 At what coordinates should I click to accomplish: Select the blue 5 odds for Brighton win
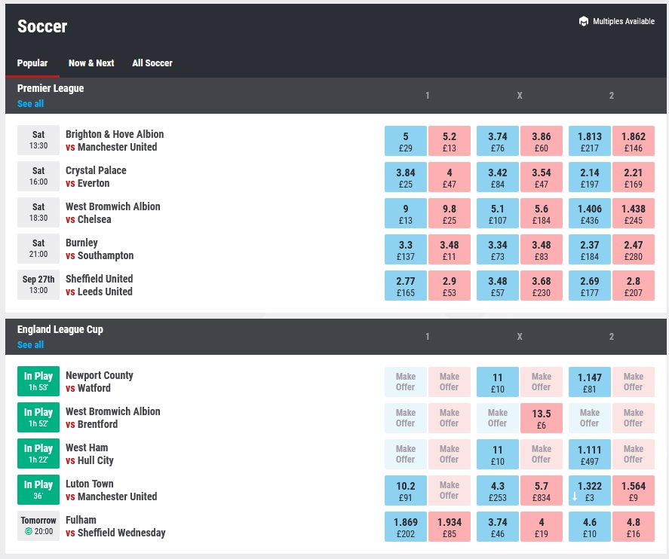(406, 141)
